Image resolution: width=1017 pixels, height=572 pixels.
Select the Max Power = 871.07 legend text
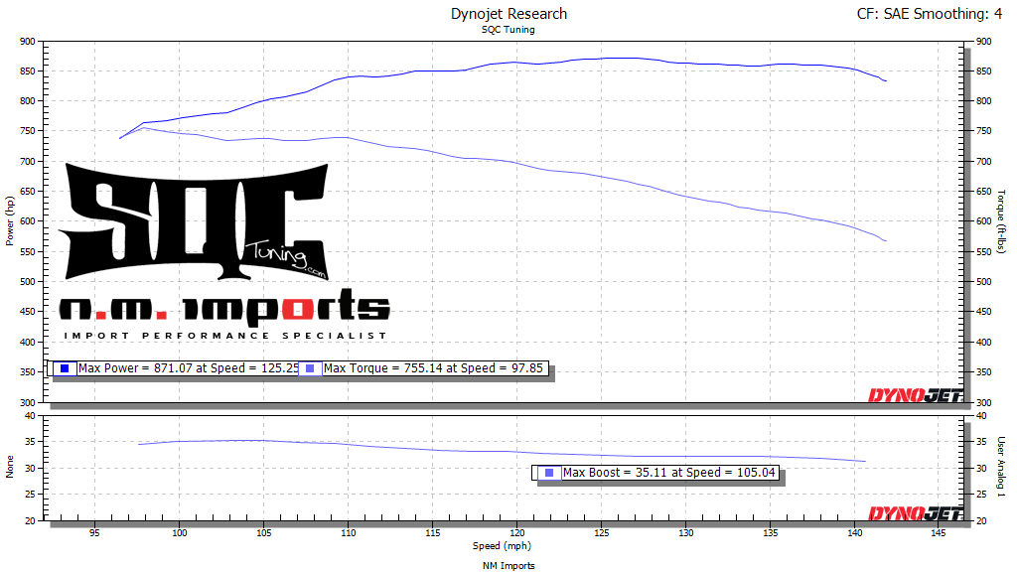tap(189, 368)
